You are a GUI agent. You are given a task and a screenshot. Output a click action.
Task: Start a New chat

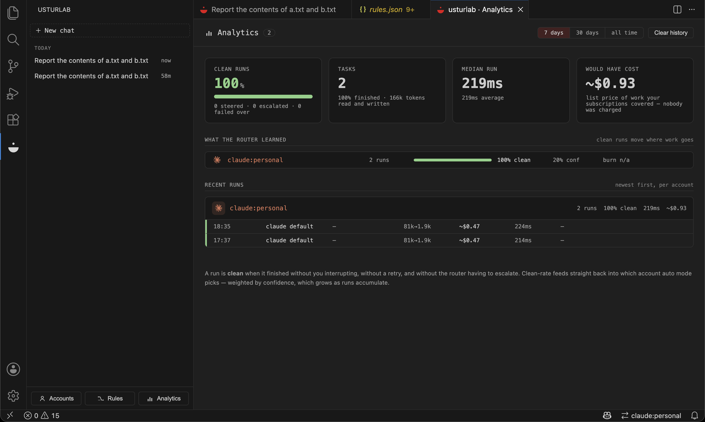pos(110,31)
